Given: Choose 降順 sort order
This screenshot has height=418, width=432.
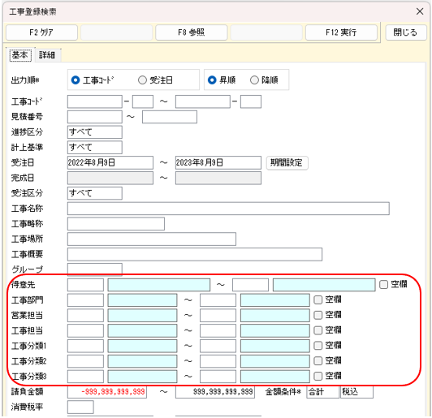Looking at the screenshot, I should point(254,80).
